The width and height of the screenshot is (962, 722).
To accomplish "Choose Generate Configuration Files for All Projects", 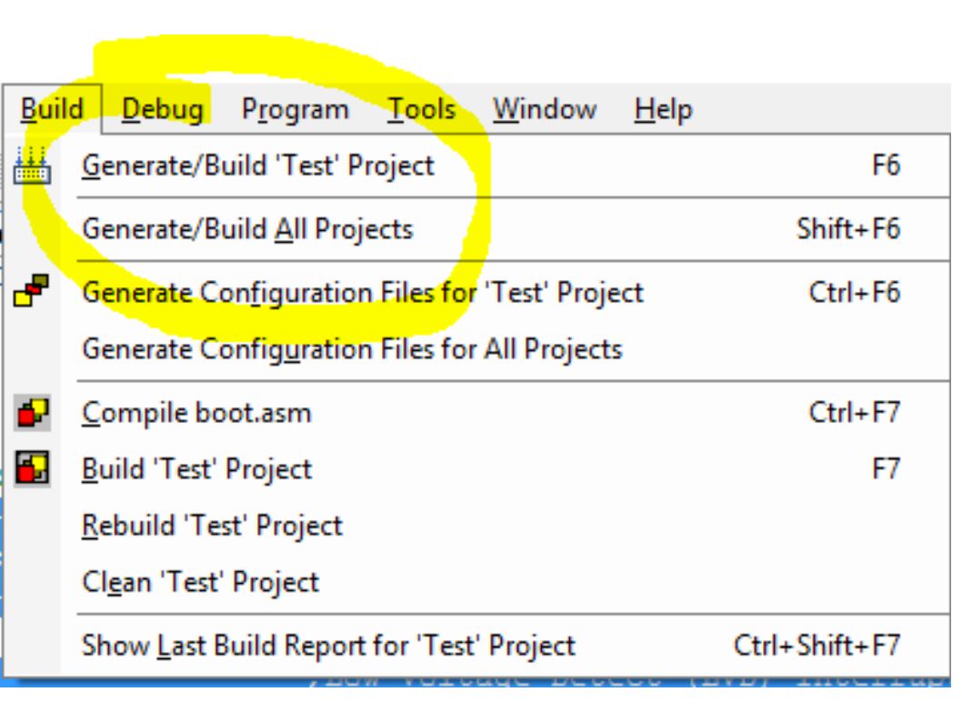I will tap(476, 350).
